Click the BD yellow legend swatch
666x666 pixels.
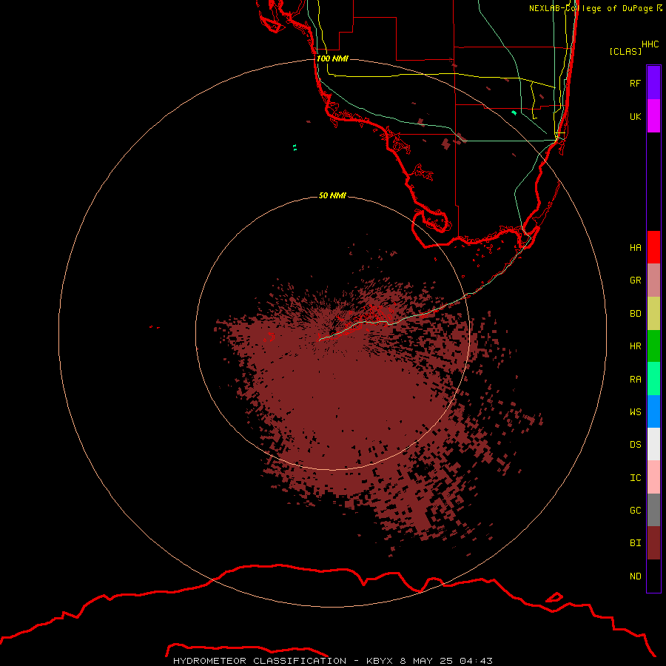click(653, 314)
